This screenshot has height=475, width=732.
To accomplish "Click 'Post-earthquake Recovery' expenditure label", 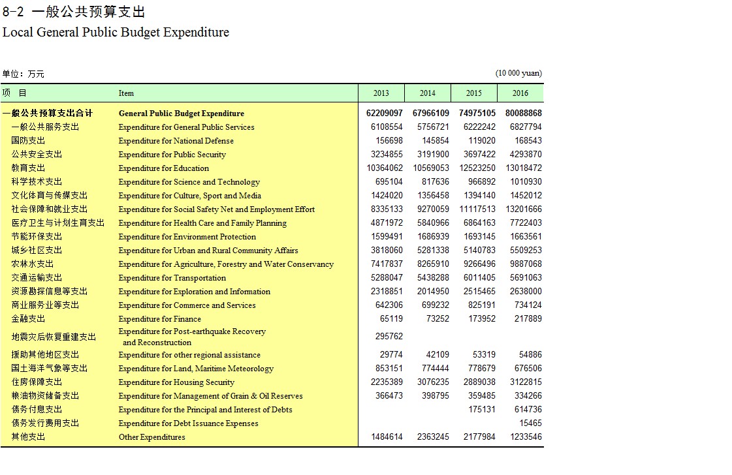I will (x=192, y=337).
